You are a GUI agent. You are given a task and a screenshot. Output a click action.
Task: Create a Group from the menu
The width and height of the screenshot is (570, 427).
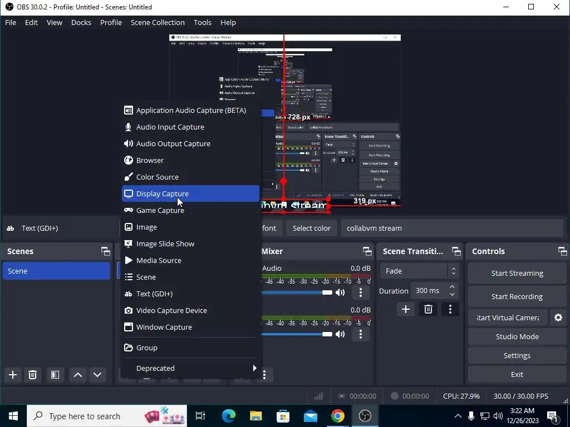190,348
